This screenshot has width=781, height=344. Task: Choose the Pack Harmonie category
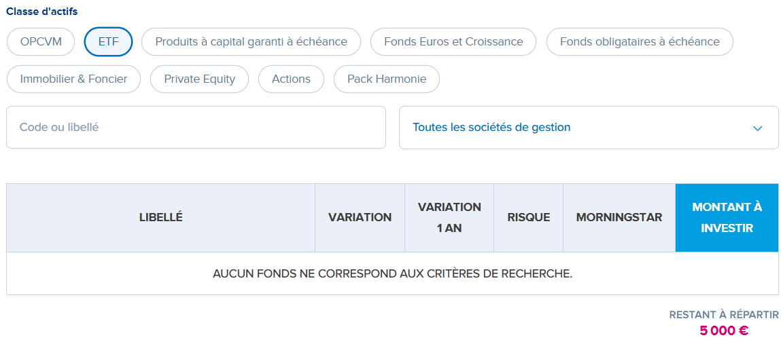pyautogui.click(x=387, y=79)
